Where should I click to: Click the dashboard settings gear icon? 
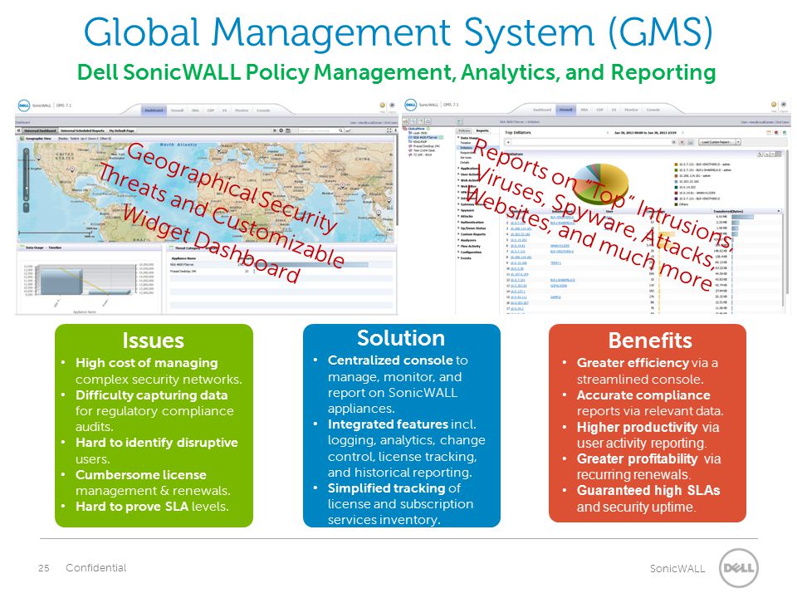[x=281, y=130]
